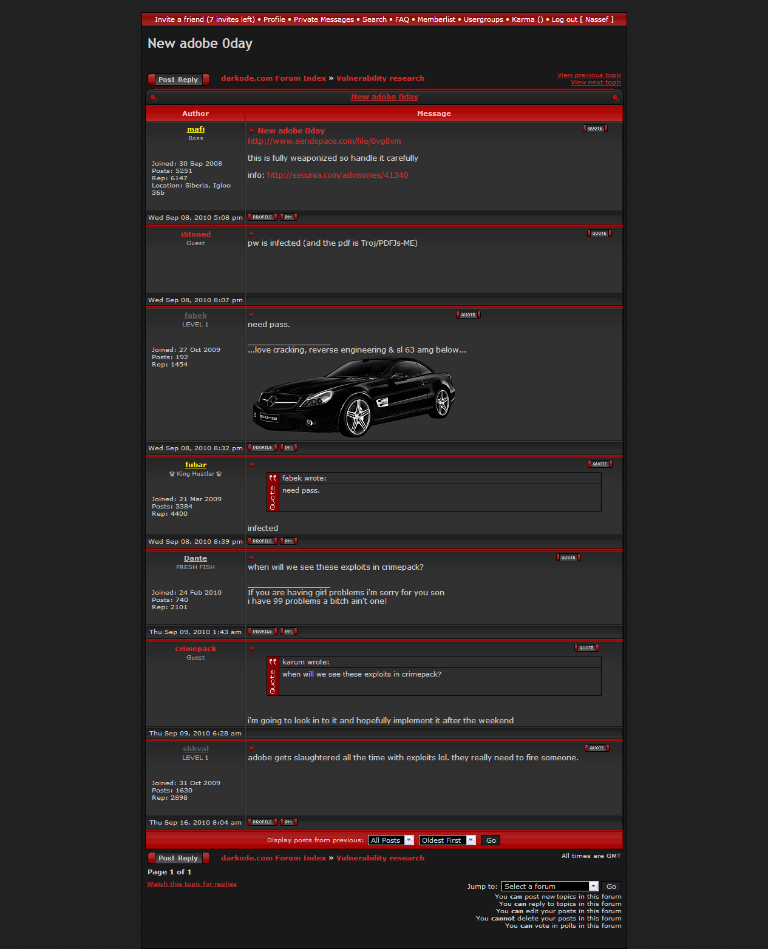This screenshot has width=768, height=949.
Task: Click the sendspace.com file link
Action: coord(324,141)
